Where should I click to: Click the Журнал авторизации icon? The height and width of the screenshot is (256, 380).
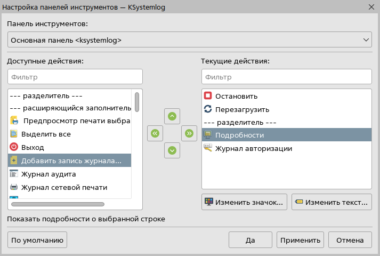point(208,148)
